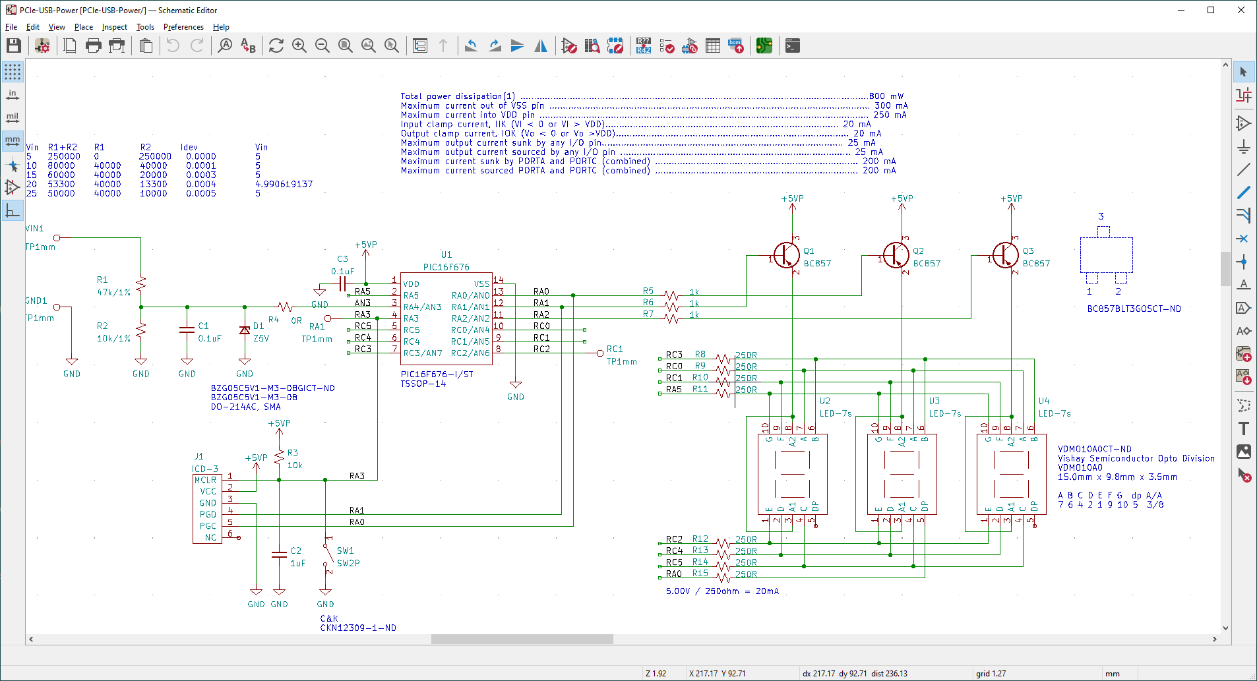
Task: Toggle hidden pins visibility
Action: click(13, 187)
